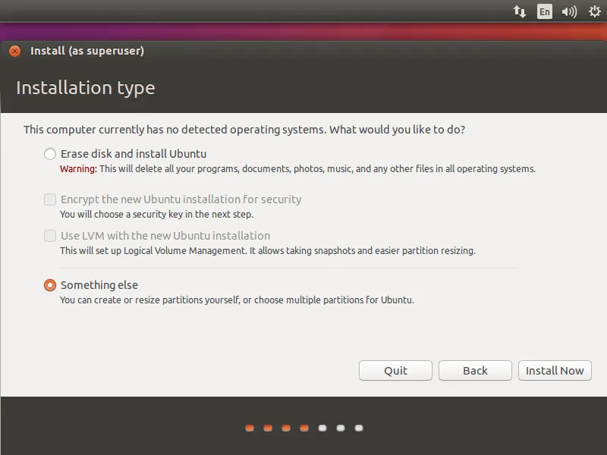Select 'Erase disk and install Ubuntu' radio button
Viewport: 607px width, 455px height.
tap(50, 154)
